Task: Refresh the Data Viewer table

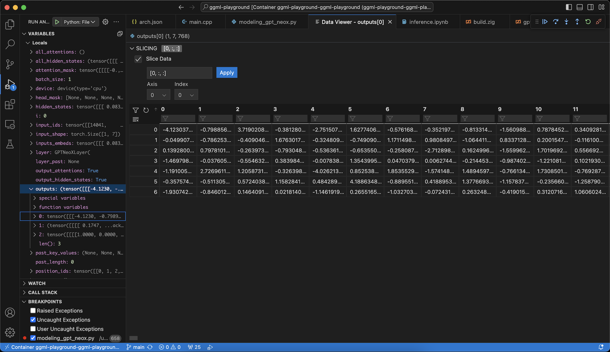Action: [x=146, y=110]
